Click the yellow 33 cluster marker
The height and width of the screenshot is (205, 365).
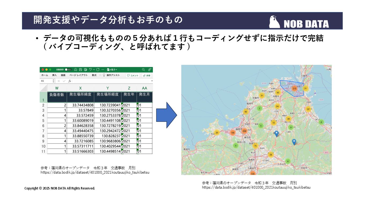217,133
